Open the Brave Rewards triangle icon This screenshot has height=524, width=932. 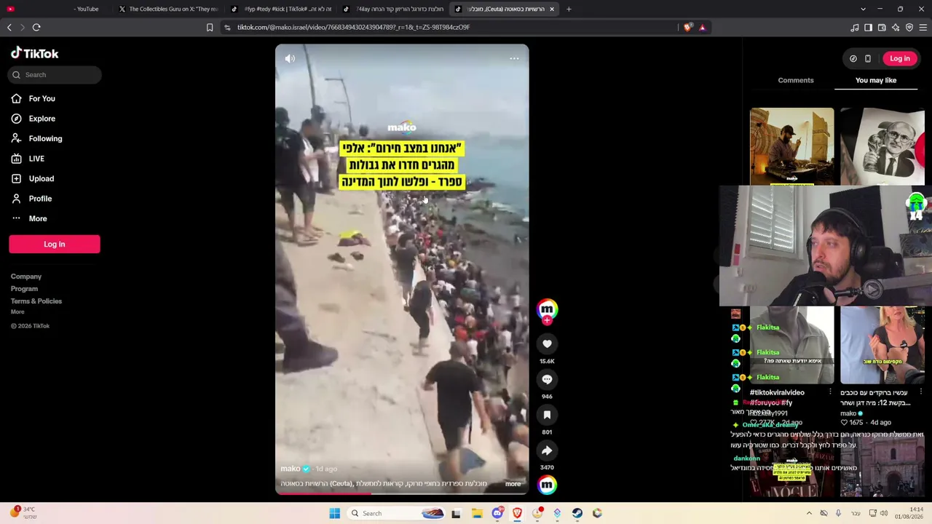pyautogui.click(x=702, y=27)
